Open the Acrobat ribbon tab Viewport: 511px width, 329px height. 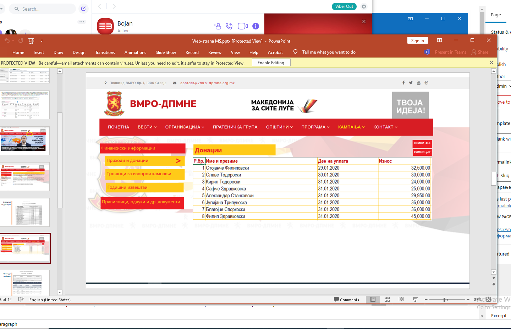click(x=275, y=53)
